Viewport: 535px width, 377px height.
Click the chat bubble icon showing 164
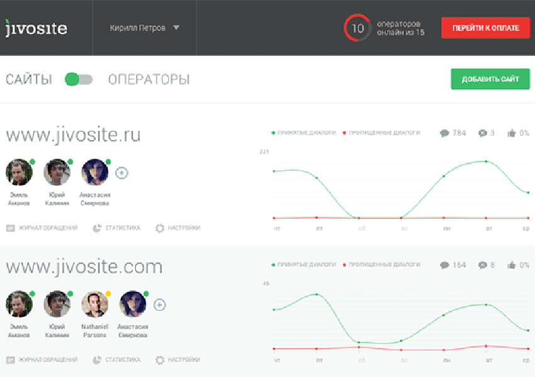pyautogui.click(x=444, y=265)
